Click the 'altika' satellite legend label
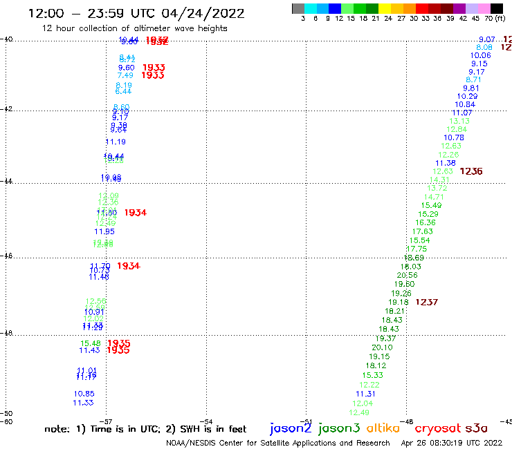This screenshot has width=512, height=449. coord(383,428)
